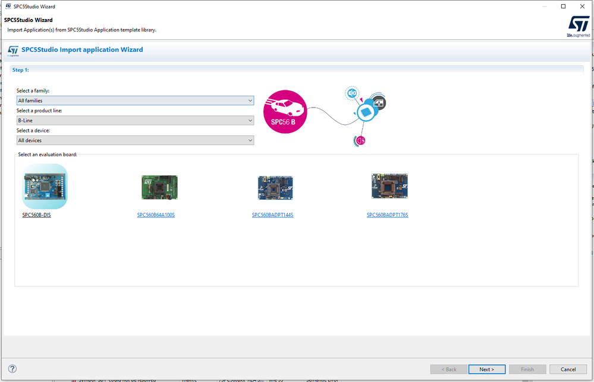Click the SPC5Studio window title bar icon
The height and width of the screenshot is (382, 594).
coord(8,7)
